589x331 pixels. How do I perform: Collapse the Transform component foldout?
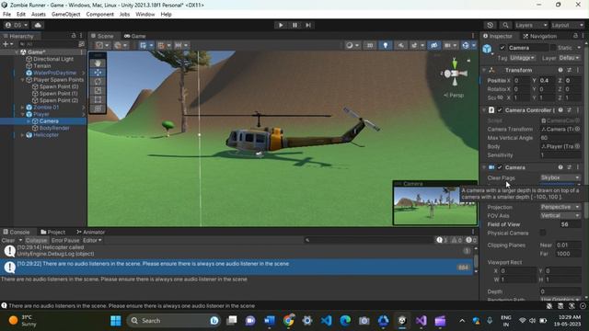(x=484, y=70)
